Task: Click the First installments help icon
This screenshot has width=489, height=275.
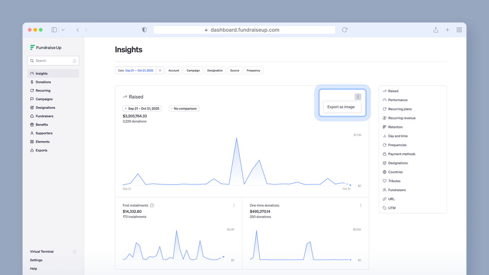Action: (x=152, y=205)
